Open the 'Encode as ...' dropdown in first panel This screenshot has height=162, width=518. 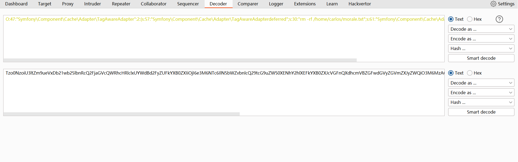(x=481, y=39)
